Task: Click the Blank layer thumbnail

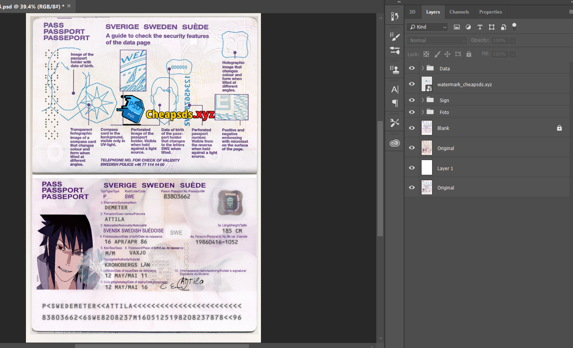Action: point(427,128)
